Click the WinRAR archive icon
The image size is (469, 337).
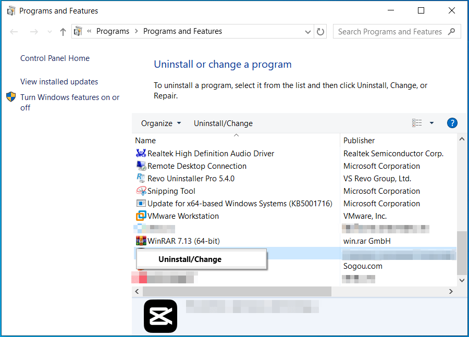(x=141, y=241)
